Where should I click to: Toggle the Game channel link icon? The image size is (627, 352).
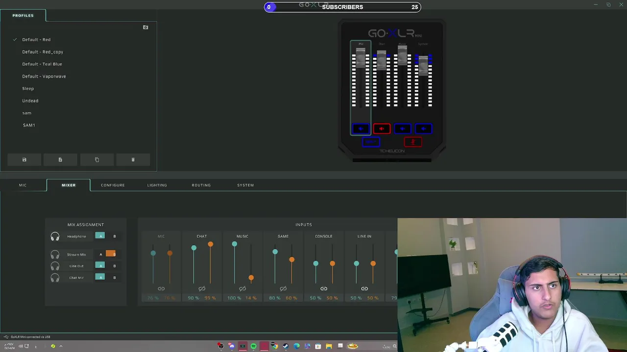click(283, 289)
